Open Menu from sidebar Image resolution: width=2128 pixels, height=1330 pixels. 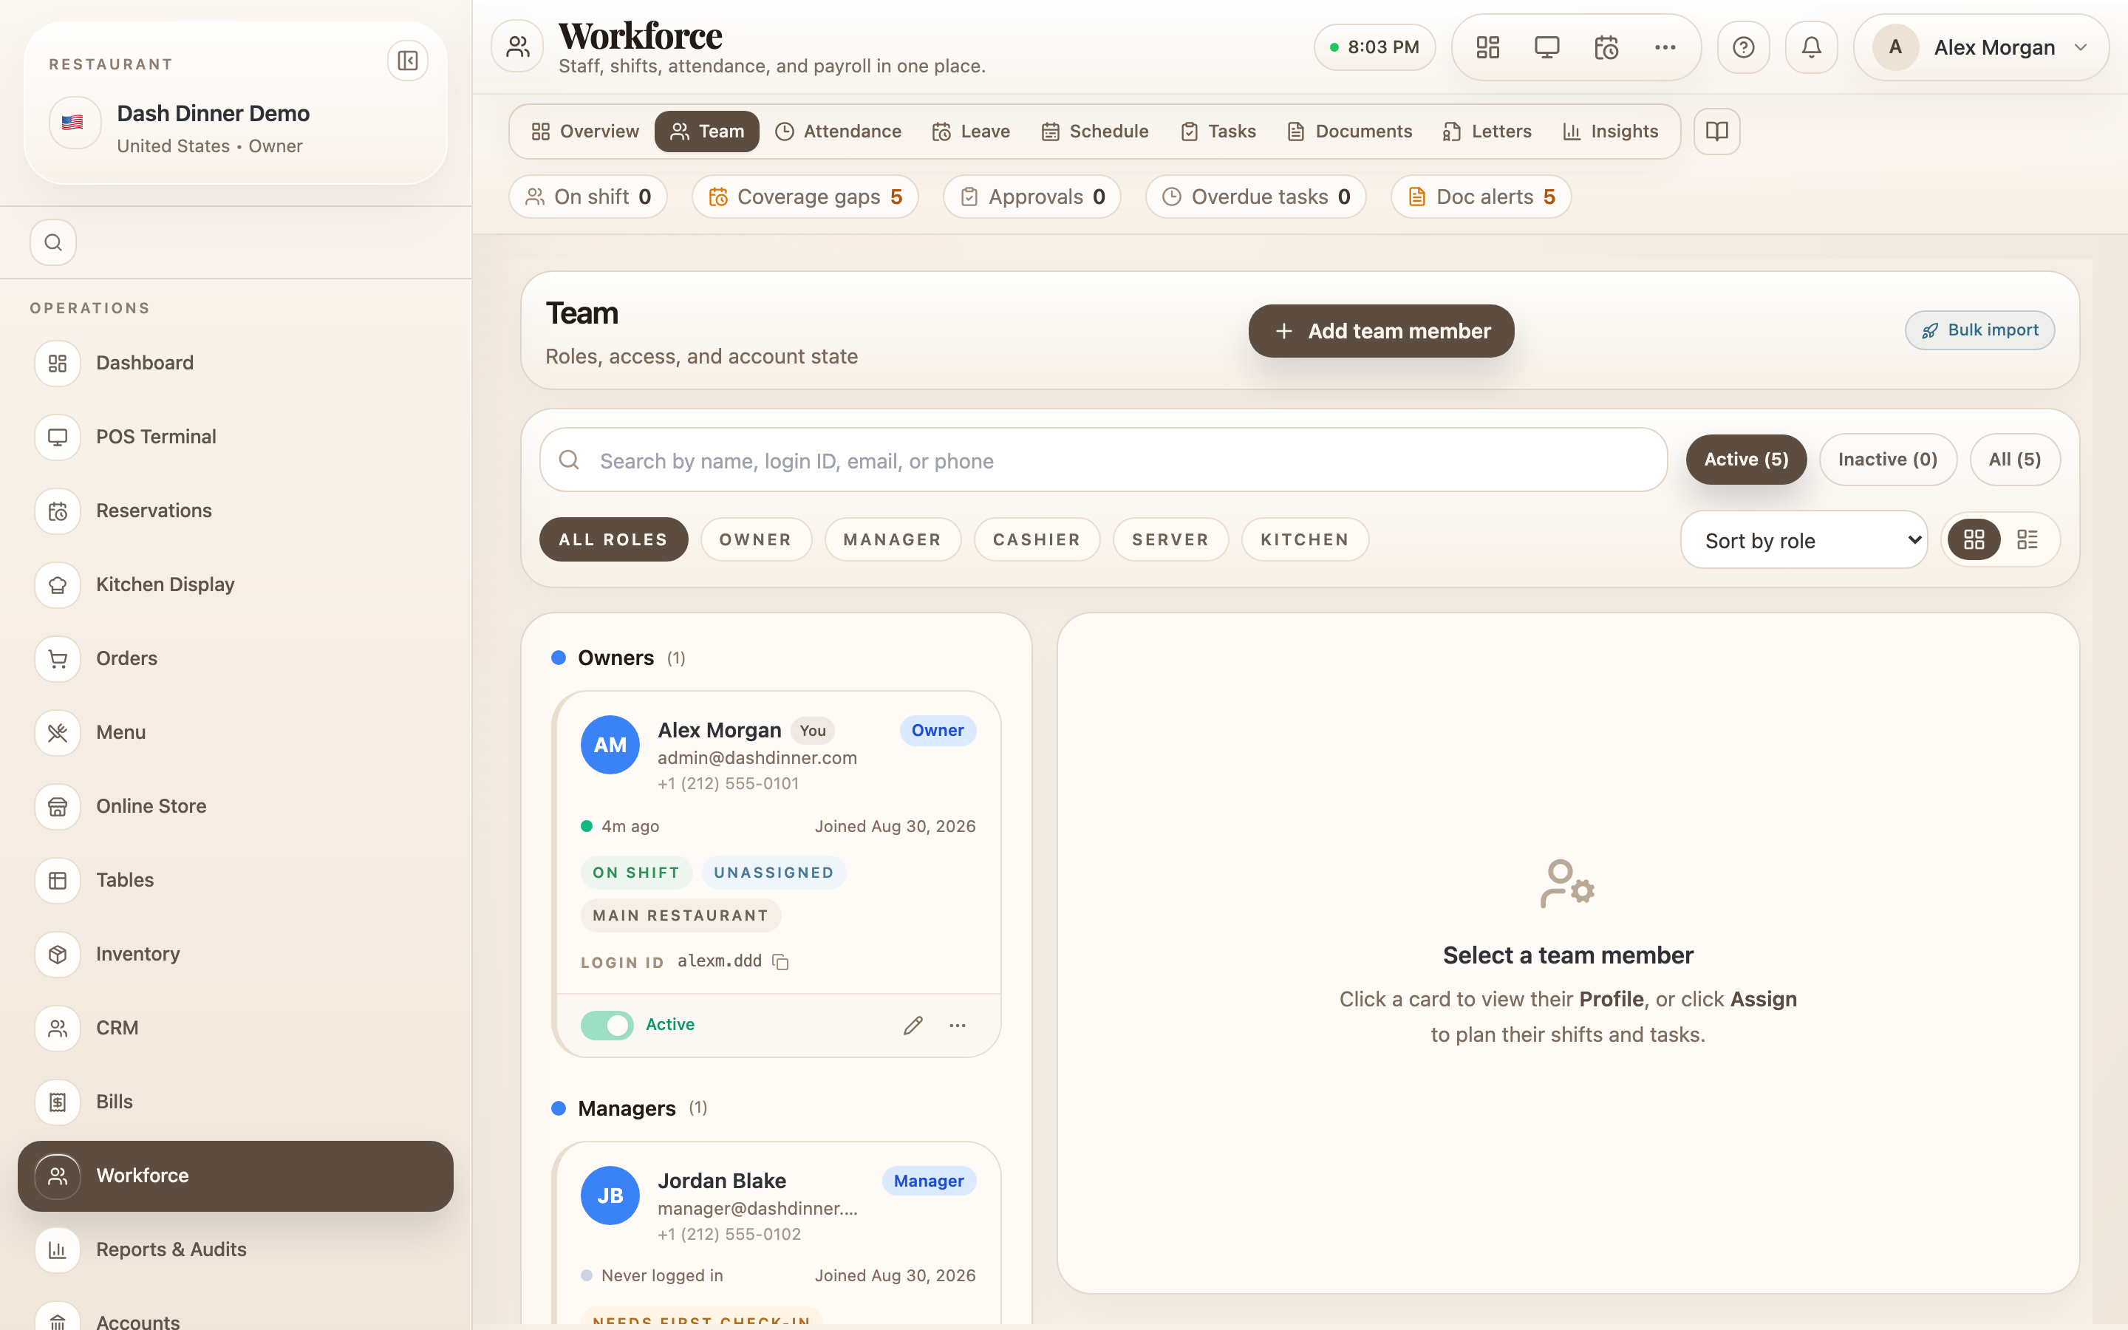coord(236,733)
